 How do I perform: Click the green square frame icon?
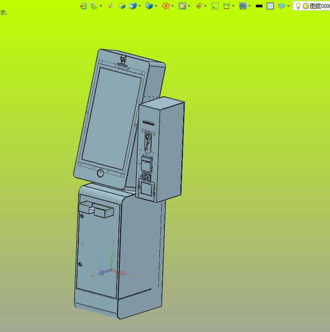point(215,6)
